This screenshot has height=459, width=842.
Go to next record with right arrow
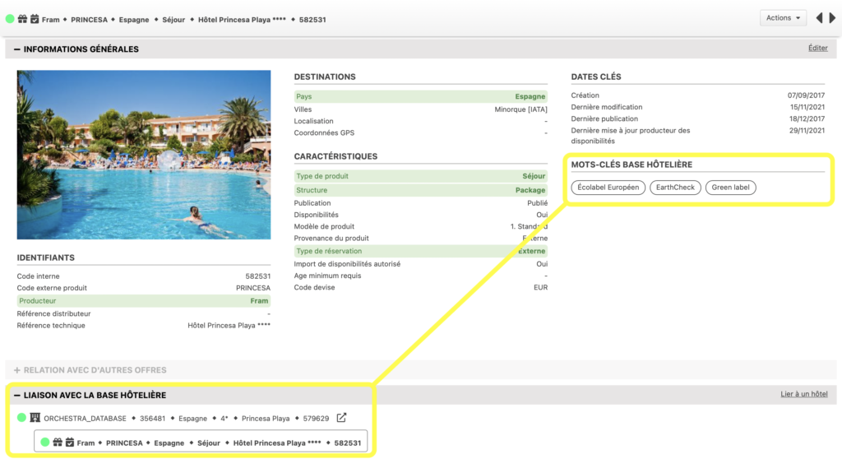click(x=831, y=18)
